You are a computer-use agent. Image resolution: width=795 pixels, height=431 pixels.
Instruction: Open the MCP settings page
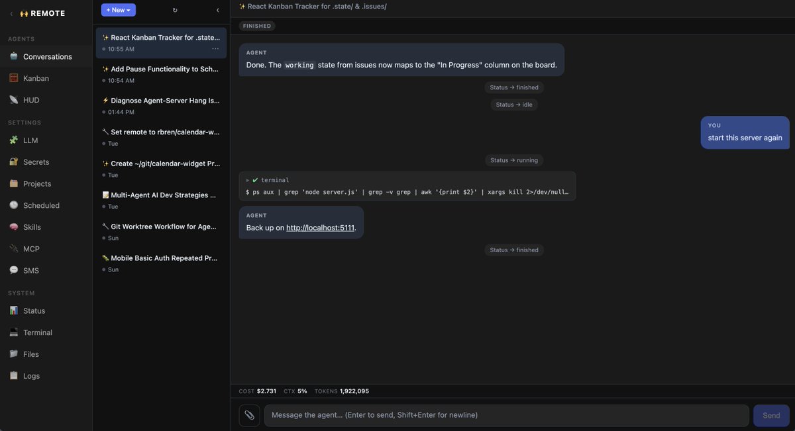pyautogui.click(x=46, y=249)
